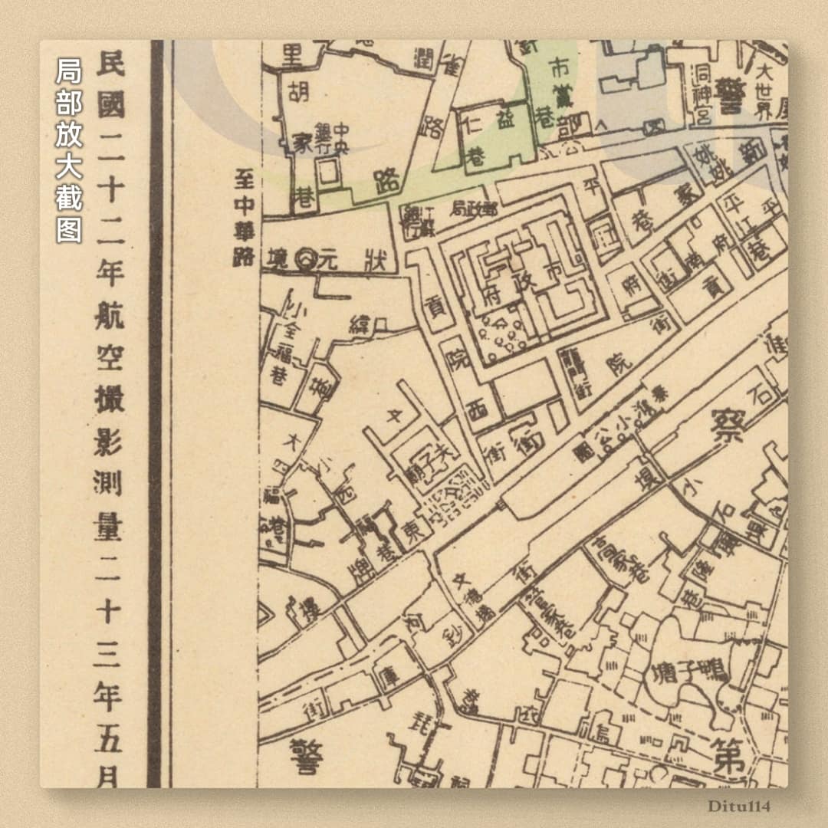Click the hatched plaza below 夫子廟

tap(460, 491)
